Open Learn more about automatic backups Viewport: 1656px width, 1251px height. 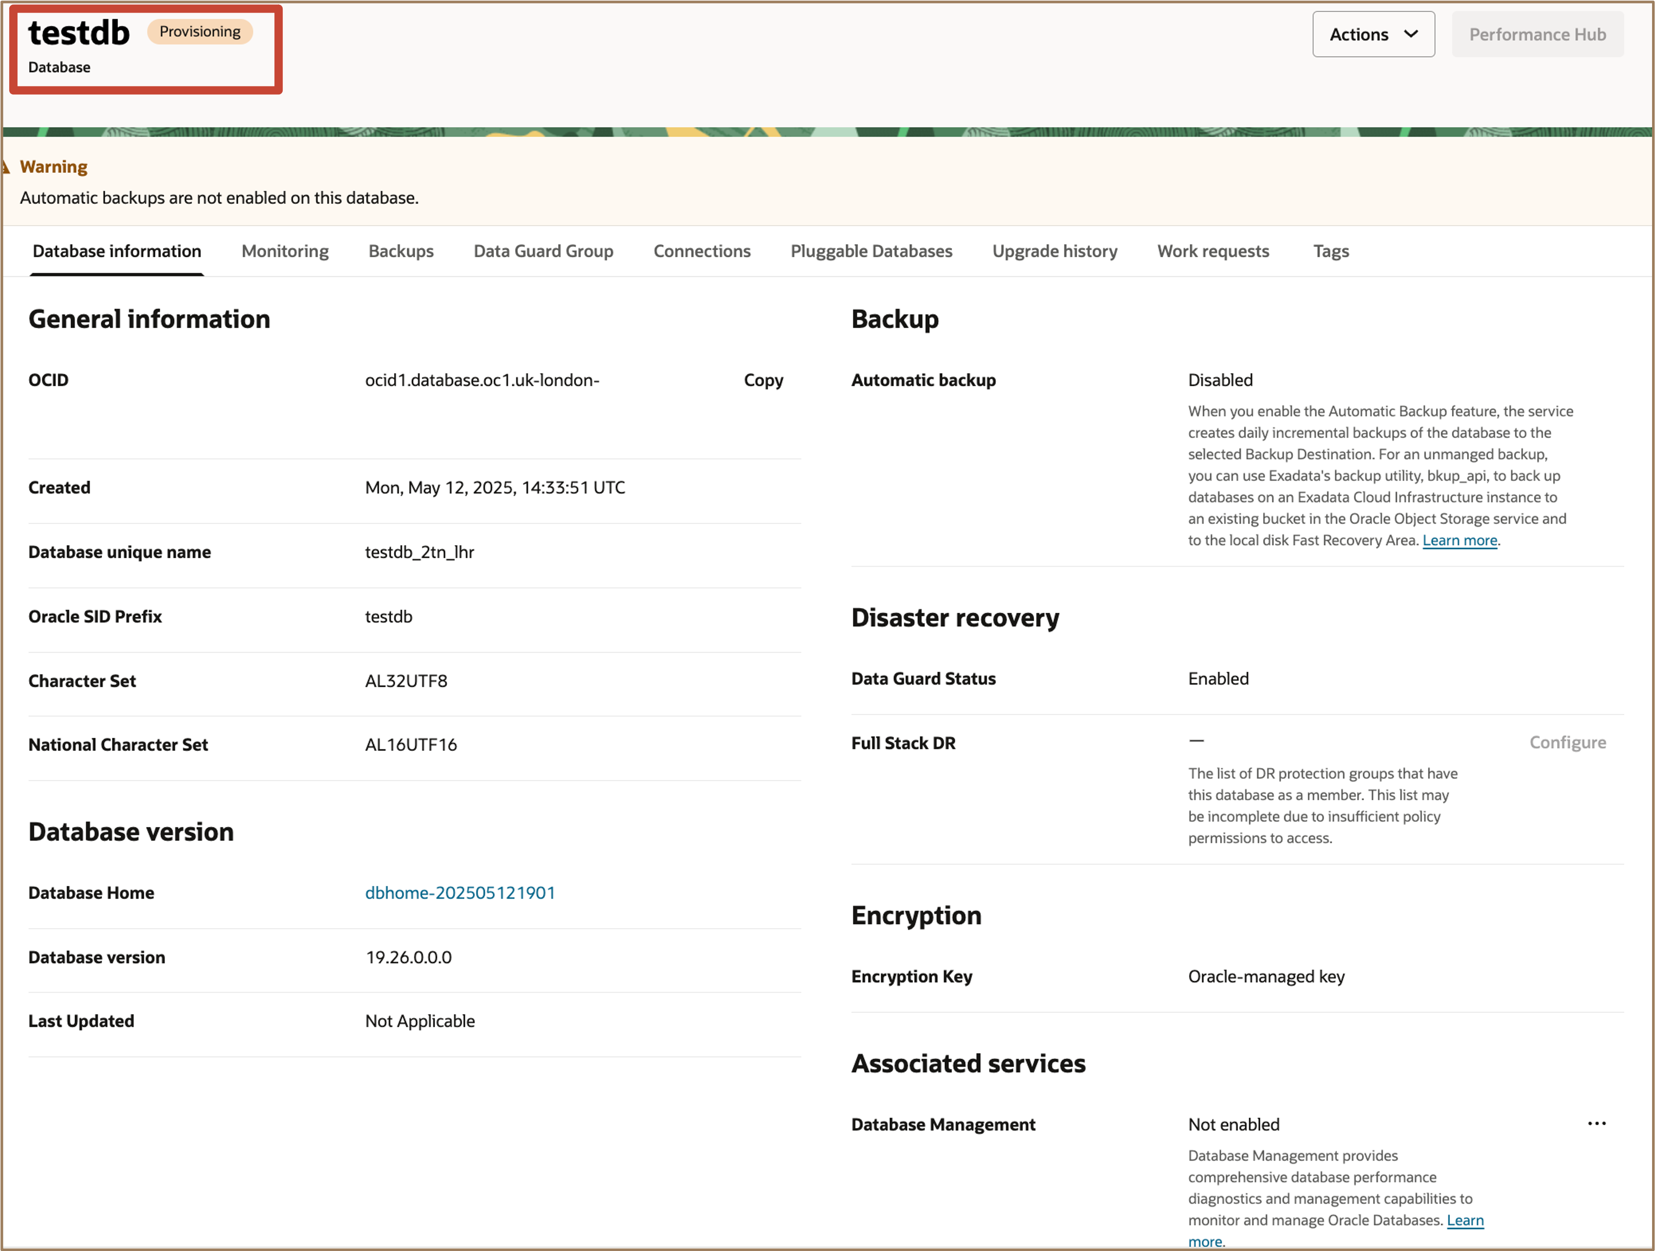pyautogui.click(x=1459, y=539)
